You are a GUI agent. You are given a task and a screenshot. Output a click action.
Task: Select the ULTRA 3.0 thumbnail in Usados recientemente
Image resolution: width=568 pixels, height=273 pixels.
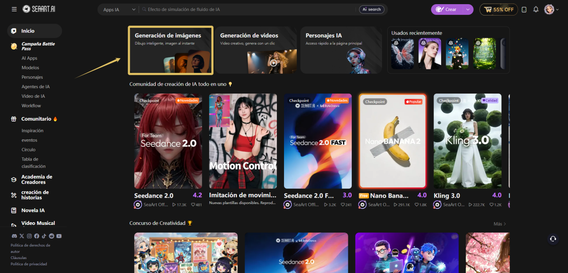pos(457,53)
